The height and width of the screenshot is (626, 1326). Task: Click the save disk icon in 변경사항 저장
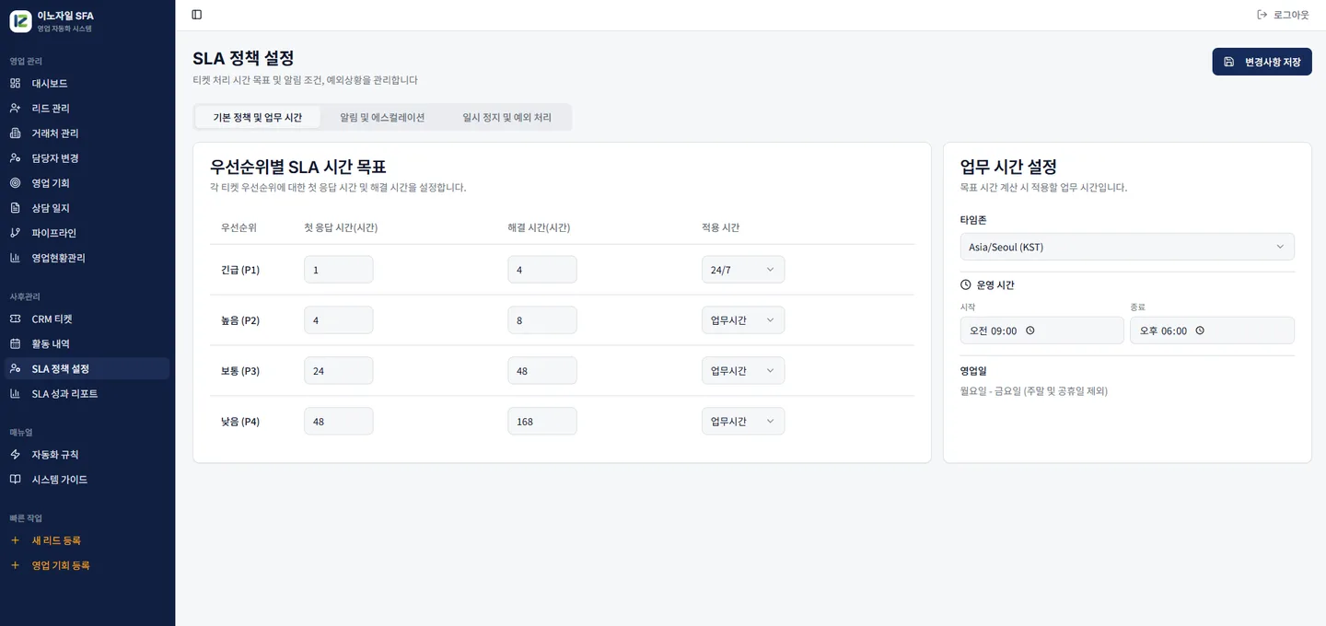[1228, 62]
